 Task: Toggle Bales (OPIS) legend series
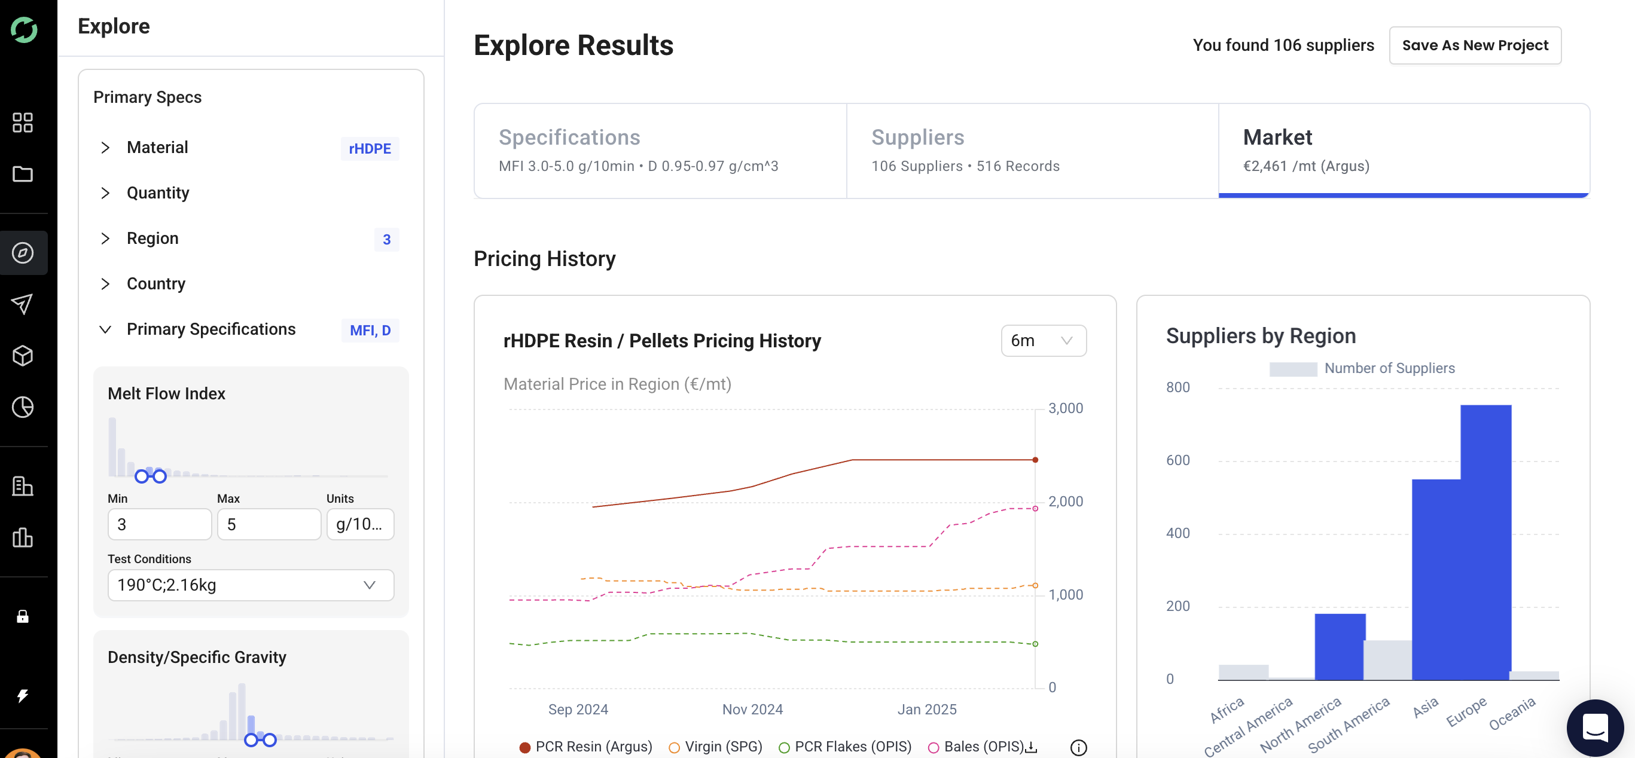point(976,747)
